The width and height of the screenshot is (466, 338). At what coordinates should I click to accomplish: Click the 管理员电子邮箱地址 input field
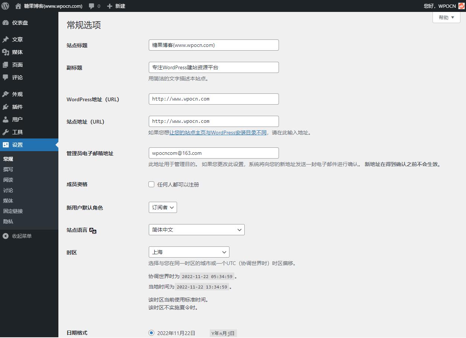[x=214, y=153]
